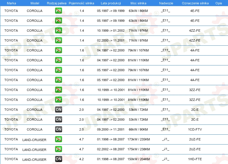Select the date cell 09.2000 -> 11.2001
The width and height of the screenshot is (228, 164).
click(111, 129)
